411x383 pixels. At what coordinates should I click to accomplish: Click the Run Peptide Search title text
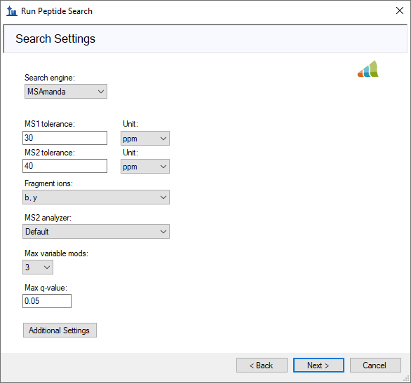[x=57, y=11]
